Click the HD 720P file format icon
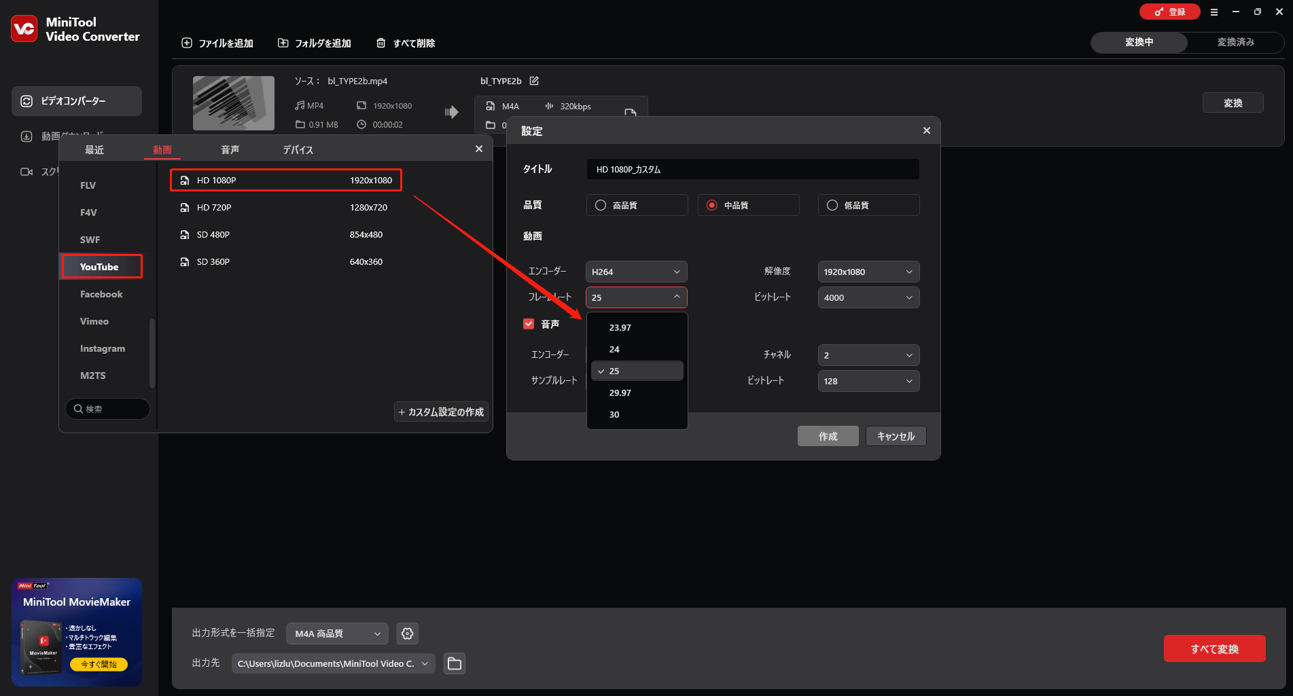 coord(184,207)
